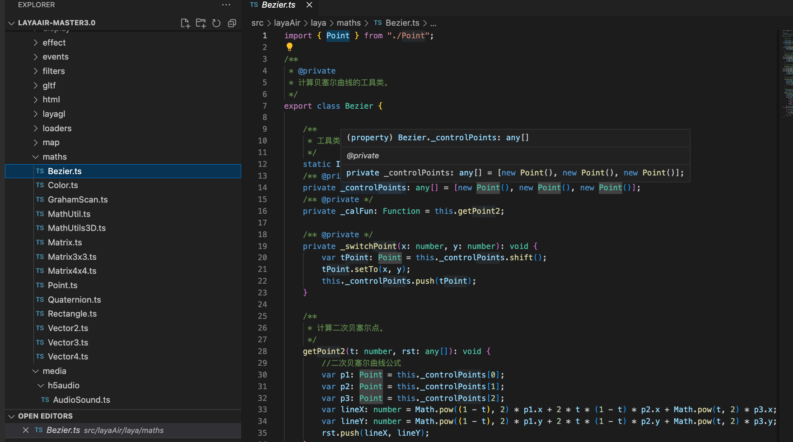Open Vector3.ts in the explorer
The image size is (793, 442).
pyautogui.click(x=68, y=343)
